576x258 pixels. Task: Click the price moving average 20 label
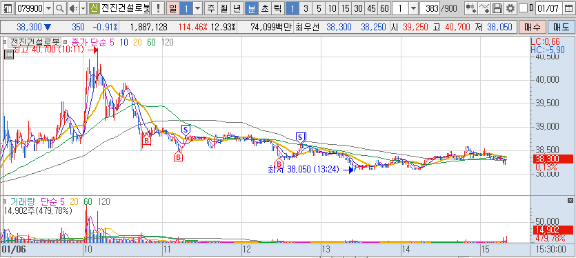tap(137, 42)
